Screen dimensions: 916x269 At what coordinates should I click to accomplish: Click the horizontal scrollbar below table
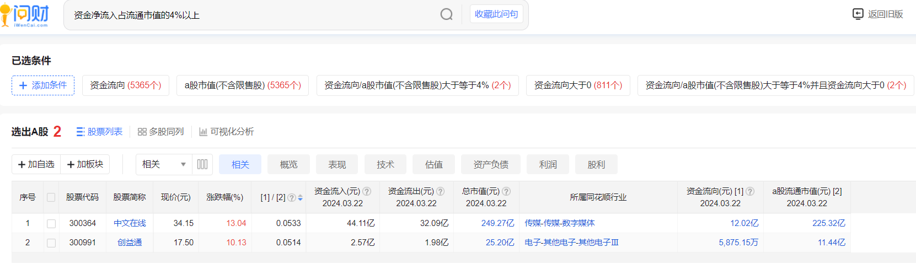pos(463,258)
